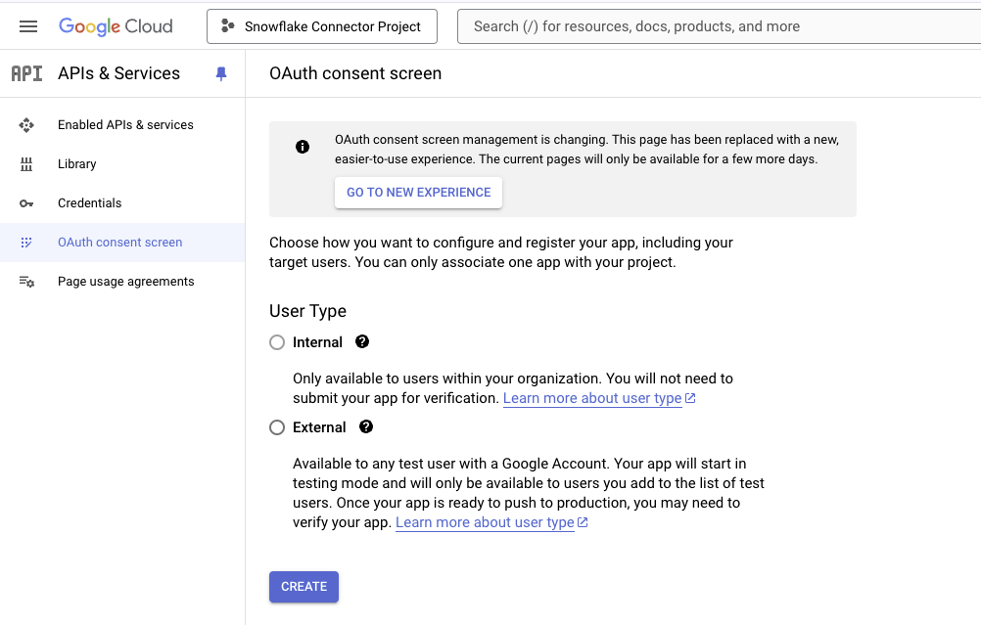The width and height of the screenshot is (981, 625).
Task: Click the Credentials key icon
Action: pos(26,203)
